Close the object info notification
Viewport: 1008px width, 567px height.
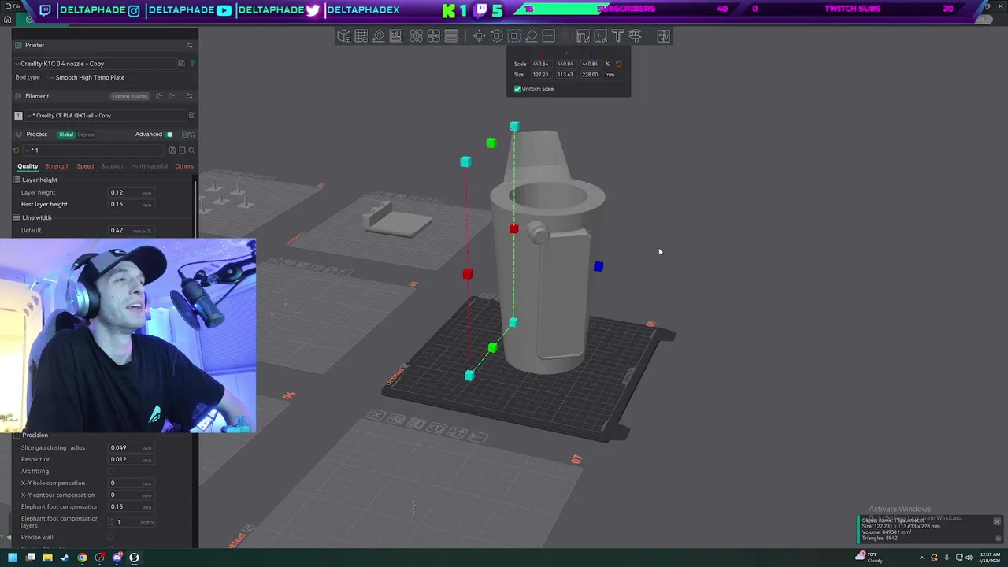point(997,521)
